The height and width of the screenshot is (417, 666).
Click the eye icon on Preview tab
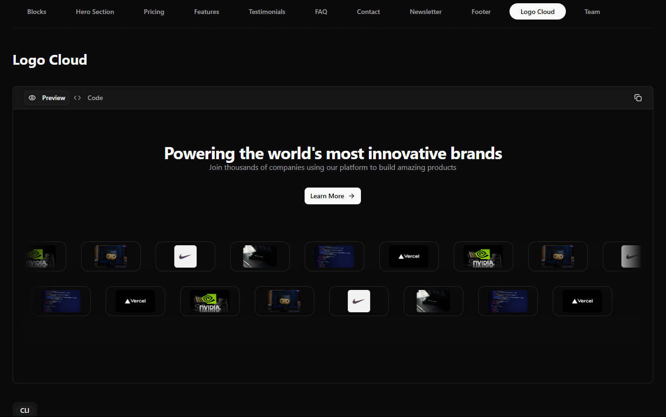pos(32,98)
